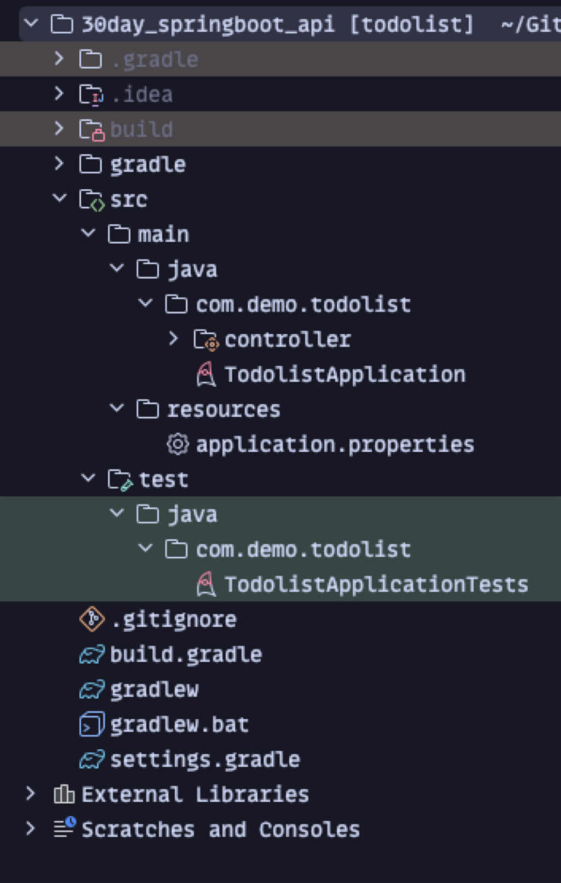
Task: Click the application.properties gear icon
Action: [x=178, y=444]
